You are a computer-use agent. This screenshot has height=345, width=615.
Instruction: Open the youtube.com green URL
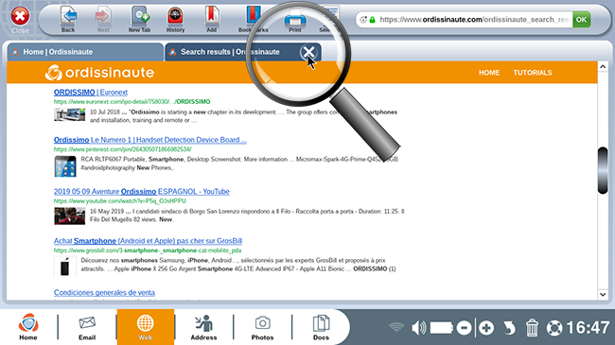point(119,200)
